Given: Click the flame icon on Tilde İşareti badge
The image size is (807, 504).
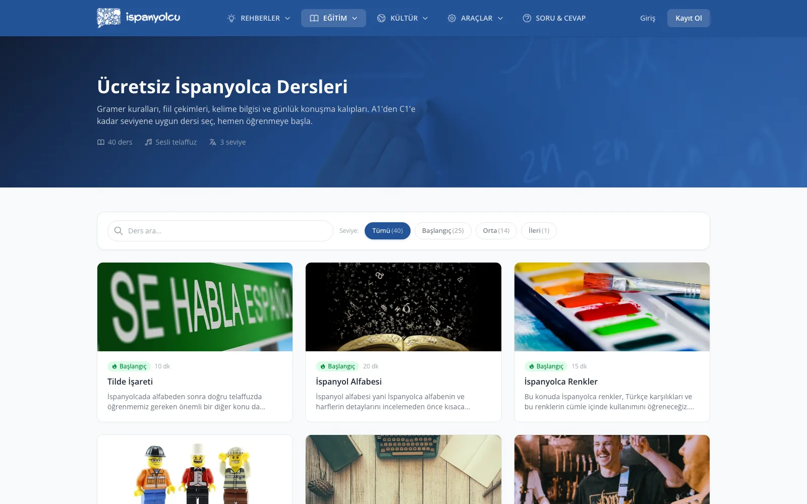Looking at the screenshot, I should [114, 366].
